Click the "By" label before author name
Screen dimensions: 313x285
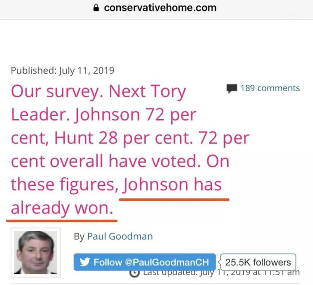pyautogui.click(x=79, y=236)
